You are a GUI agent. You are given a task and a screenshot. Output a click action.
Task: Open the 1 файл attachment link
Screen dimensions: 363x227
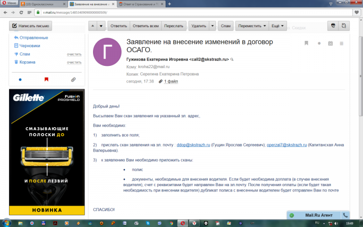pos(171,81)
